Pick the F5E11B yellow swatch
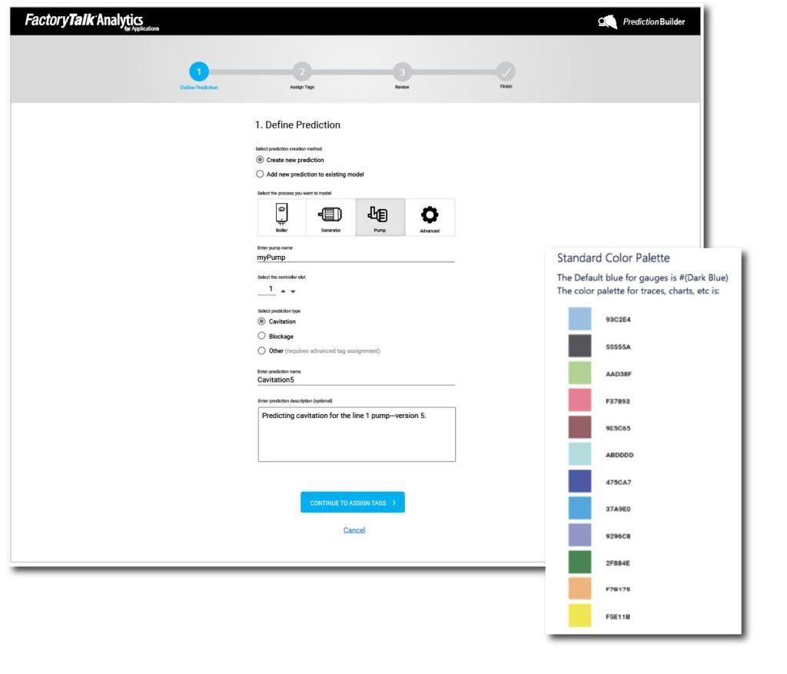Viewport: 787px width, 674px height. tap(579, 616)
